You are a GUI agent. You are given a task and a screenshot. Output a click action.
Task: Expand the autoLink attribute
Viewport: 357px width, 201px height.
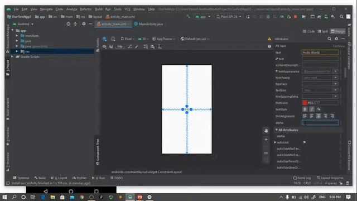click(275, 142)
